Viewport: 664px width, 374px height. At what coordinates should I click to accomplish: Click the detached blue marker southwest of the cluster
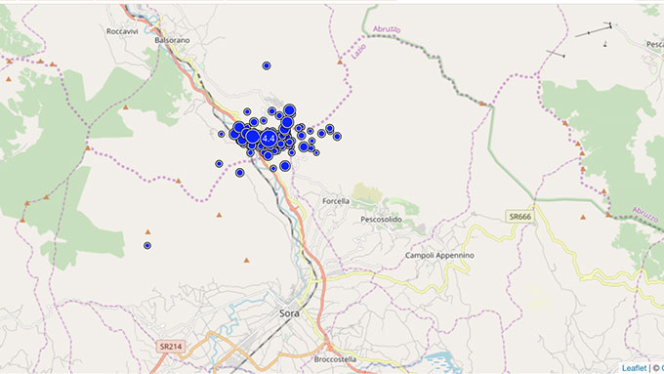click(x=239, y=173)
